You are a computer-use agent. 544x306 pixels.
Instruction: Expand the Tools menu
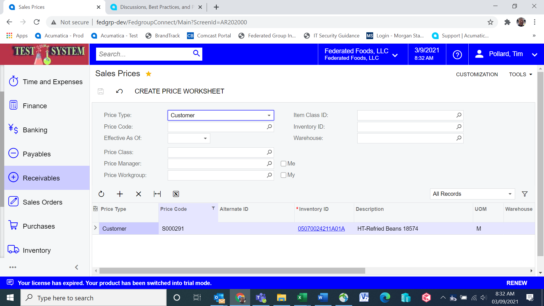520,74
